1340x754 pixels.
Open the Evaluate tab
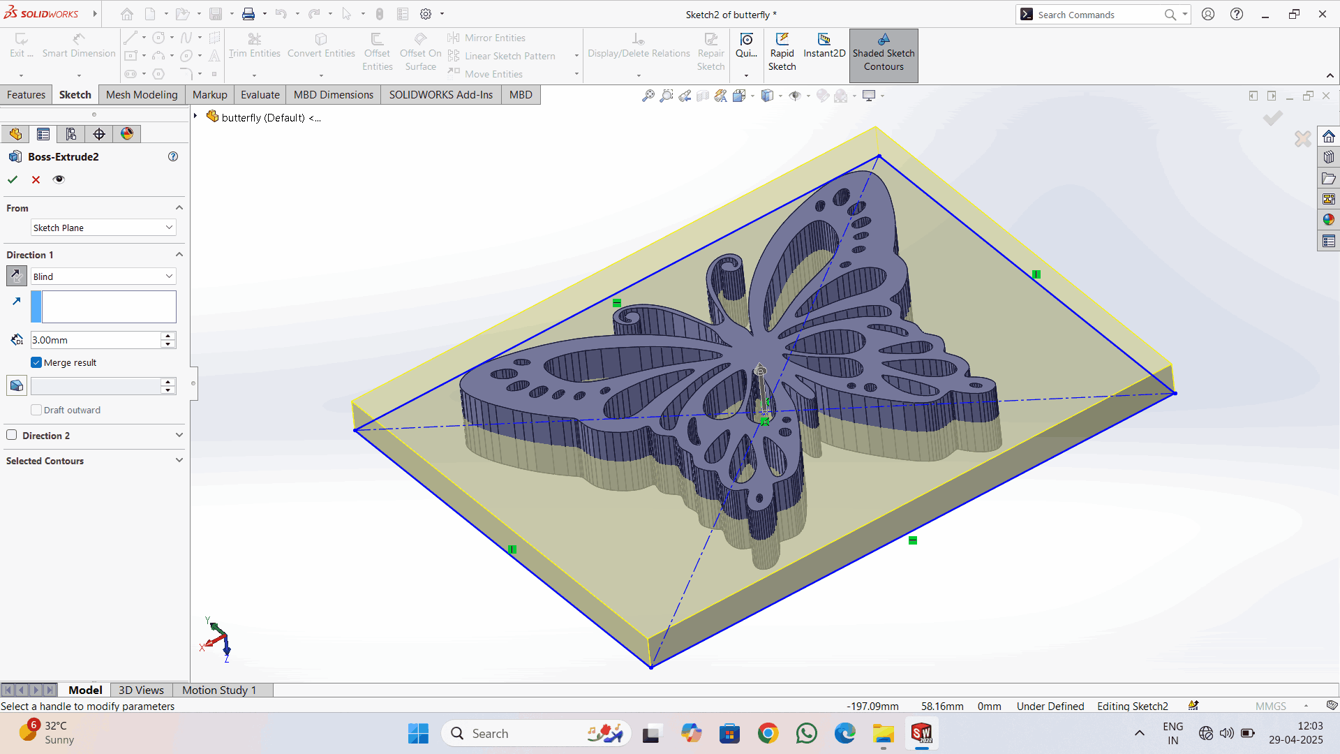click(x=260, y=95)
